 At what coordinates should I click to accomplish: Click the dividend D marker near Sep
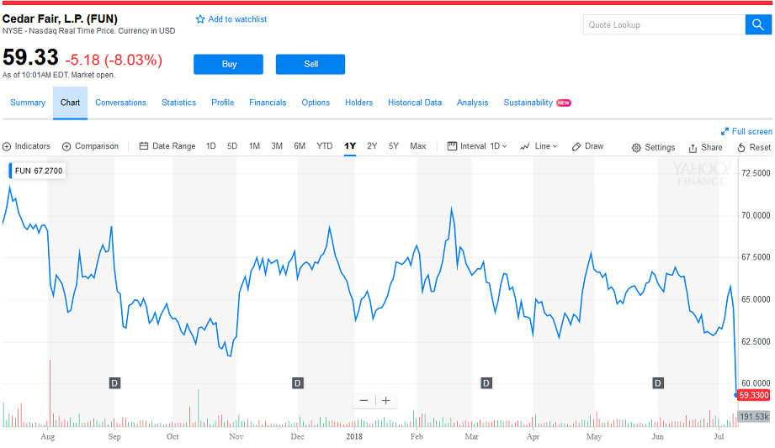coord(114,383)
